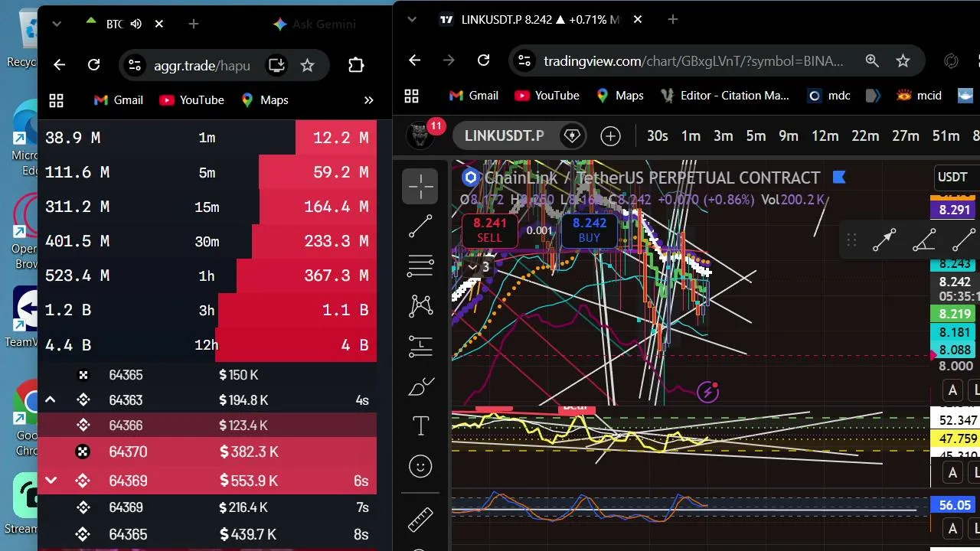Click the aggr.trade address bar URL
Image resolution: width=980 pixels, height=551 pixels.
(202, 65)
